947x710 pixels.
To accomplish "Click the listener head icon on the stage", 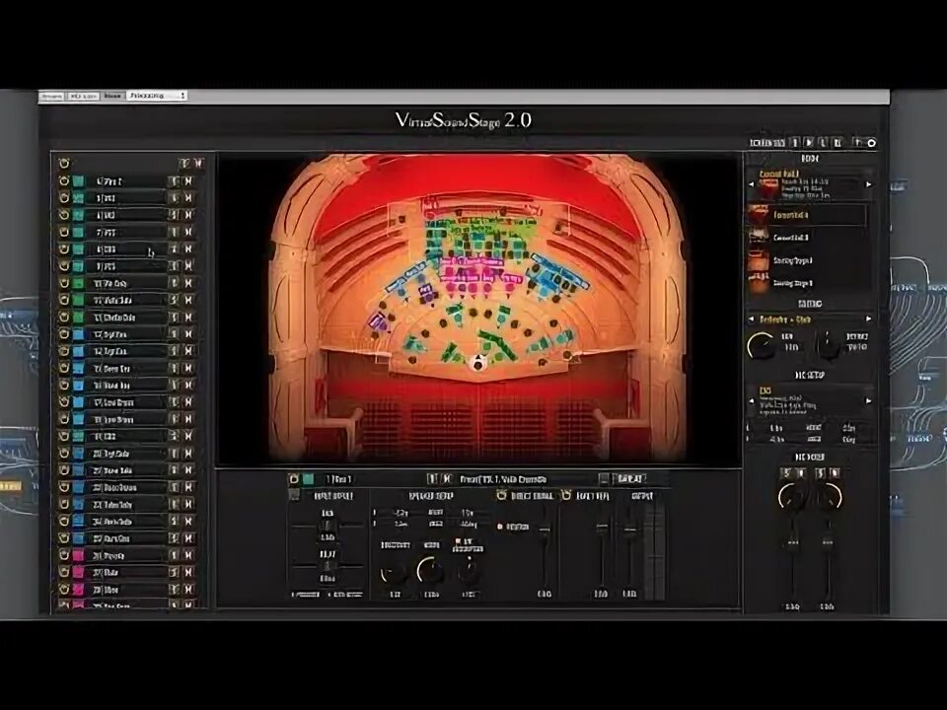I will (477, 363).
